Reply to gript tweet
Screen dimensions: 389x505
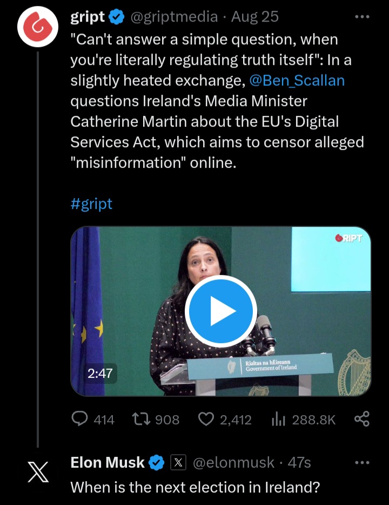81,419
